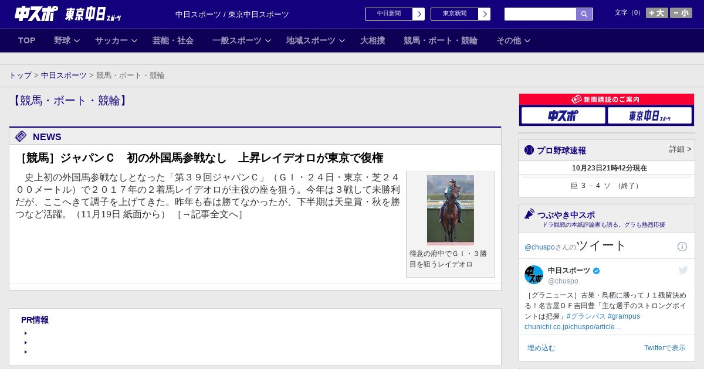Screen dimensions: 704x369
Task: Click arrow next to 中日新聞
Action: (x=419, y=14)
